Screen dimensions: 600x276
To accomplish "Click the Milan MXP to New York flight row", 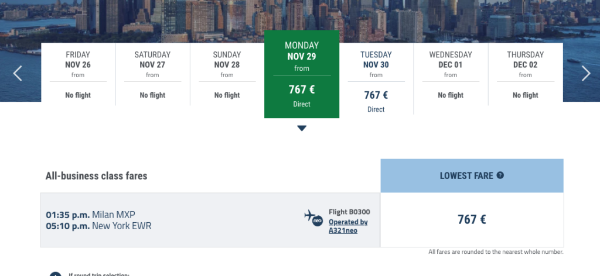I will click(x=210, y=220).
